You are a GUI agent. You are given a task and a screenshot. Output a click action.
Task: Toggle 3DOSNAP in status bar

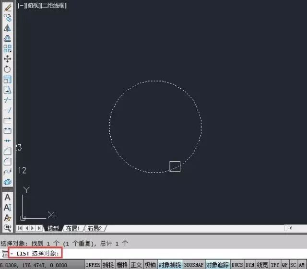(194, 265)
